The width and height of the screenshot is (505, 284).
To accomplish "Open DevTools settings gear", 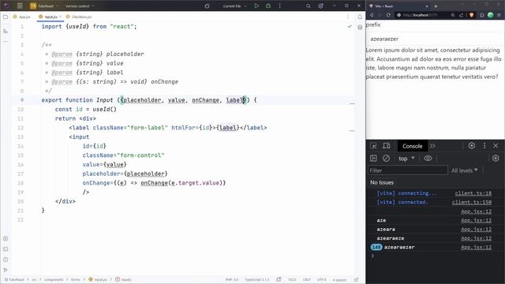I will [x=472, y=146].
